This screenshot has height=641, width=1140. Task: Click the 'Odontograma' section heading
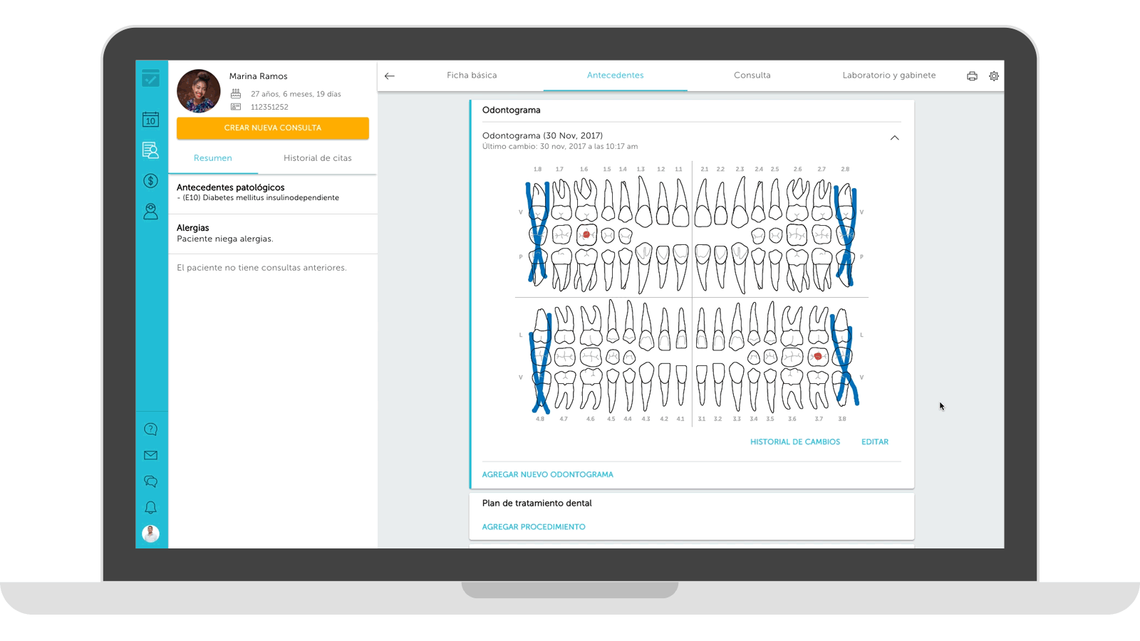tap(512, 110)
